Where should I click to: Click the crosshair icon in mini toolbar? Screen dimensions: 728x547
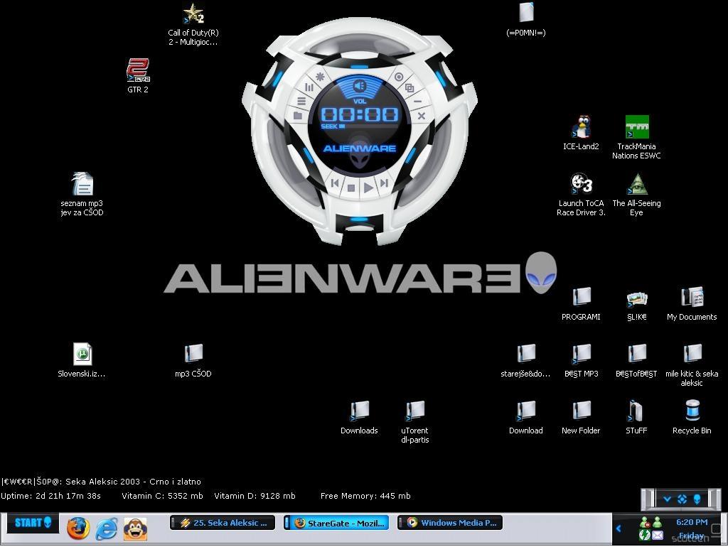(x=682, y=499)
